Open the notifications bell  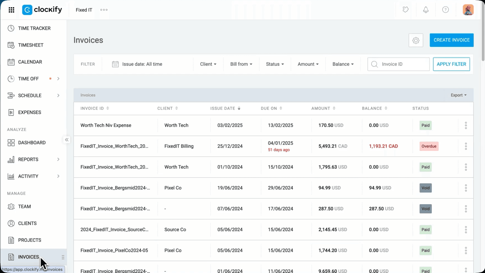(426, 10)
